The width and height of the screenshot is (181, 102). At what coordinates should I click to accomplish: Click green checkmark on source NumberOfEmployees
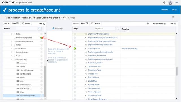[x=42, y=38]
